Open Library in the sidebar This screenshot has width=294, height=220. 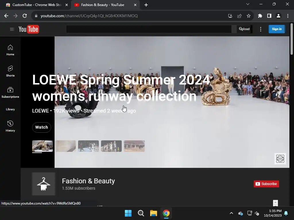point(10,109)
